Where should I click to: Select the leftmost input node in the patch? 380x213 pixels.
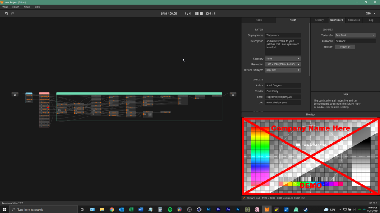[15, 94]
